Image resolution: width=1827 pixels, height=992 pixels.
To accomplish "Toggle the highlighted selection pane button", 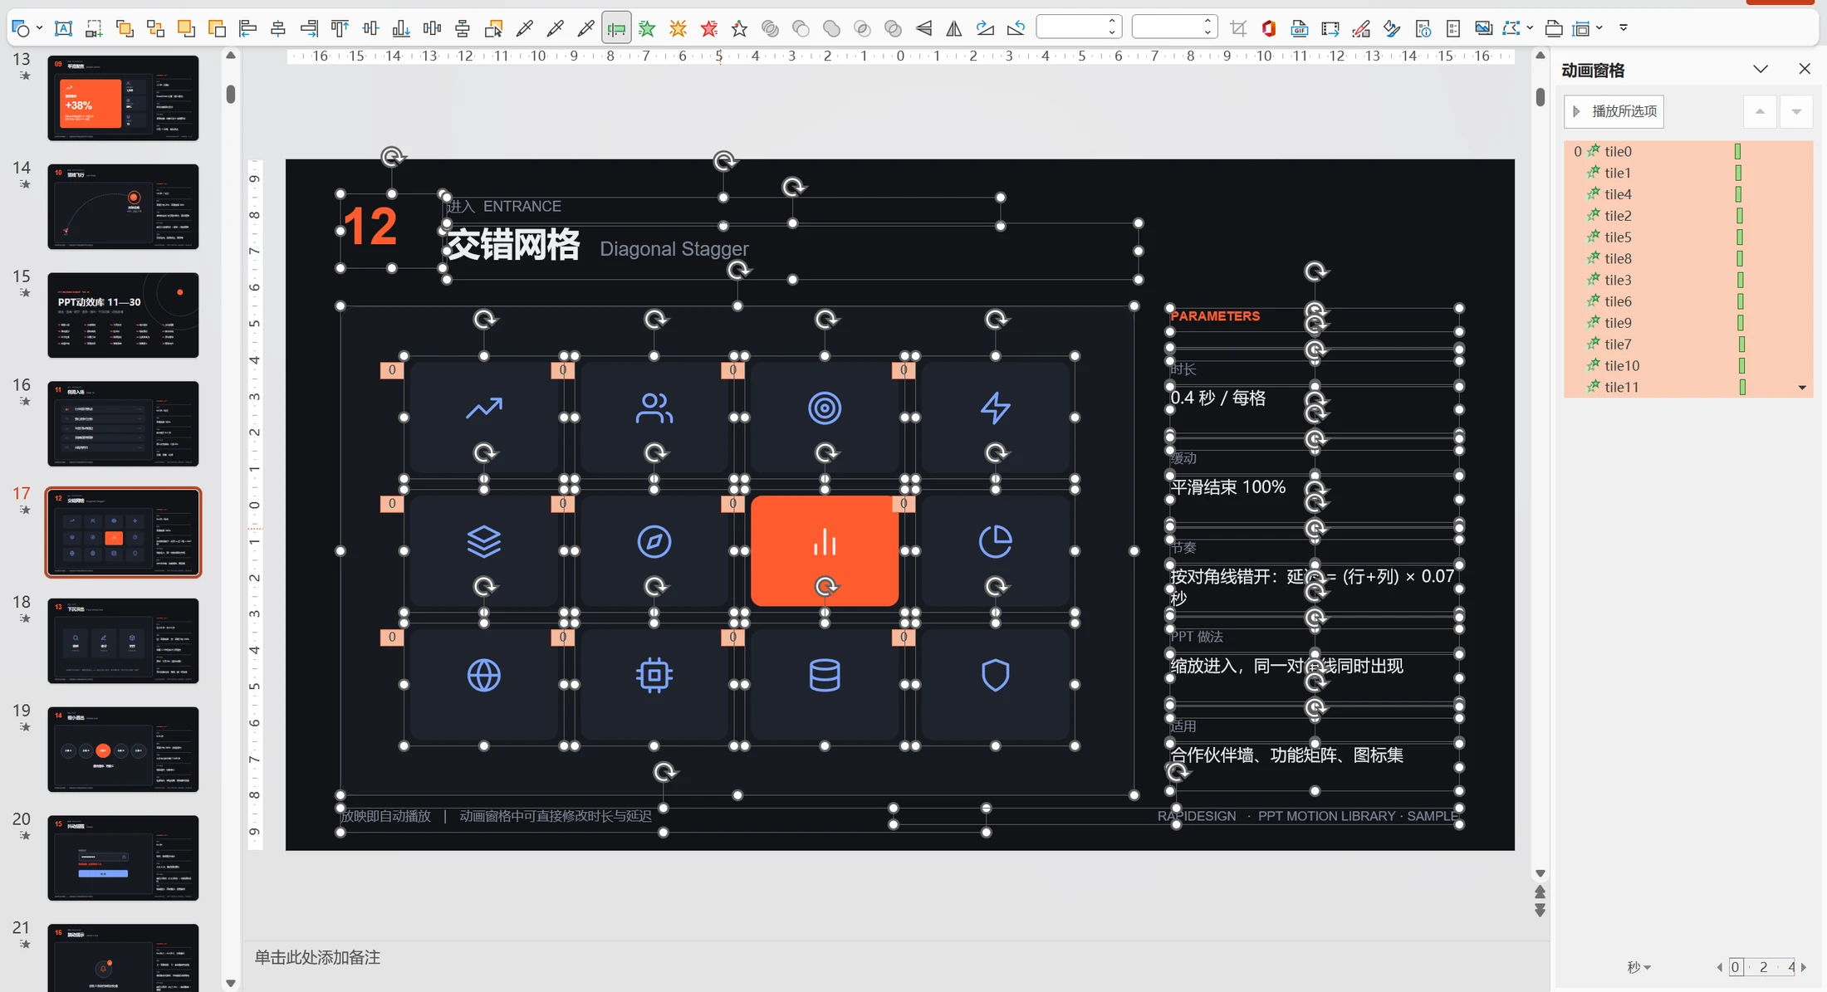I will (616, 29).
